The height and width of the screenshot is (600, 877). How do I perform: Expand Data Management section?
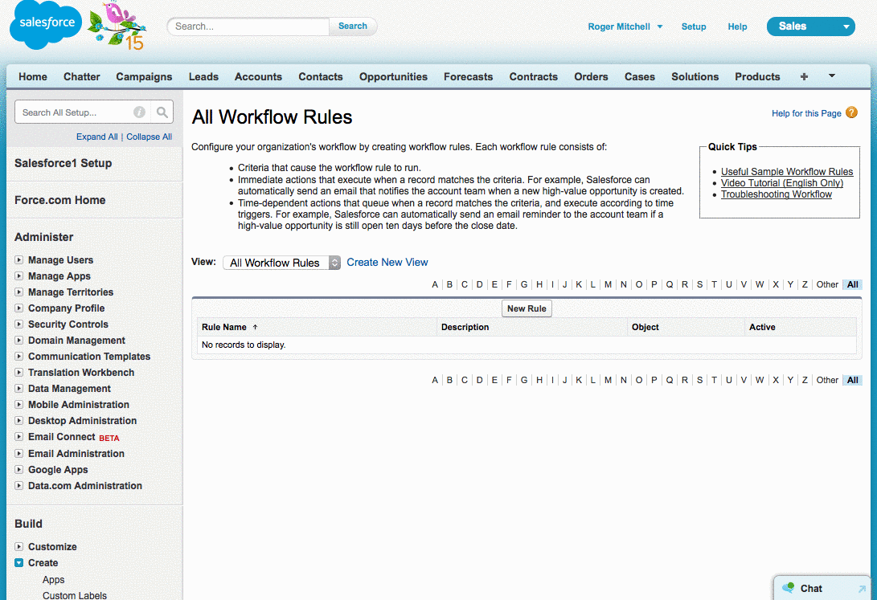pos(19,388)
